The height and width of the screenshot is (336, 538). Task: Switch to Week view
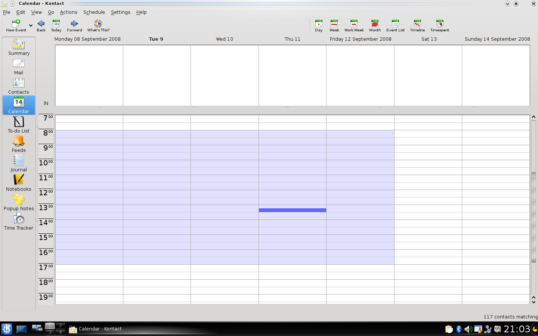[334, 26]
